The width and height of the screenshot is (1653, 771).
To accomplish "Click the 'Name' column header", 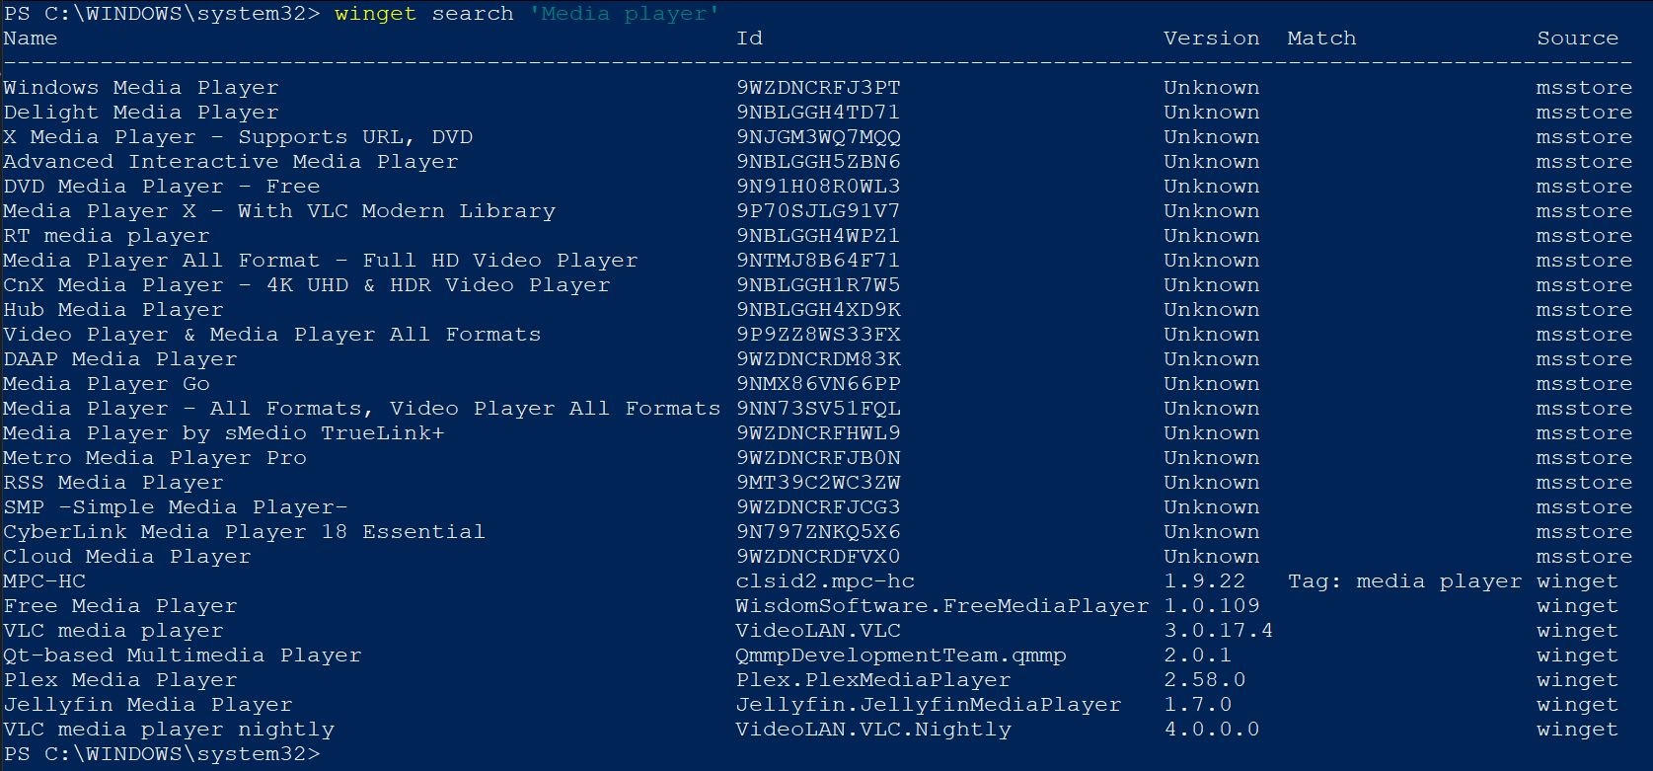I will coord(31,39).
